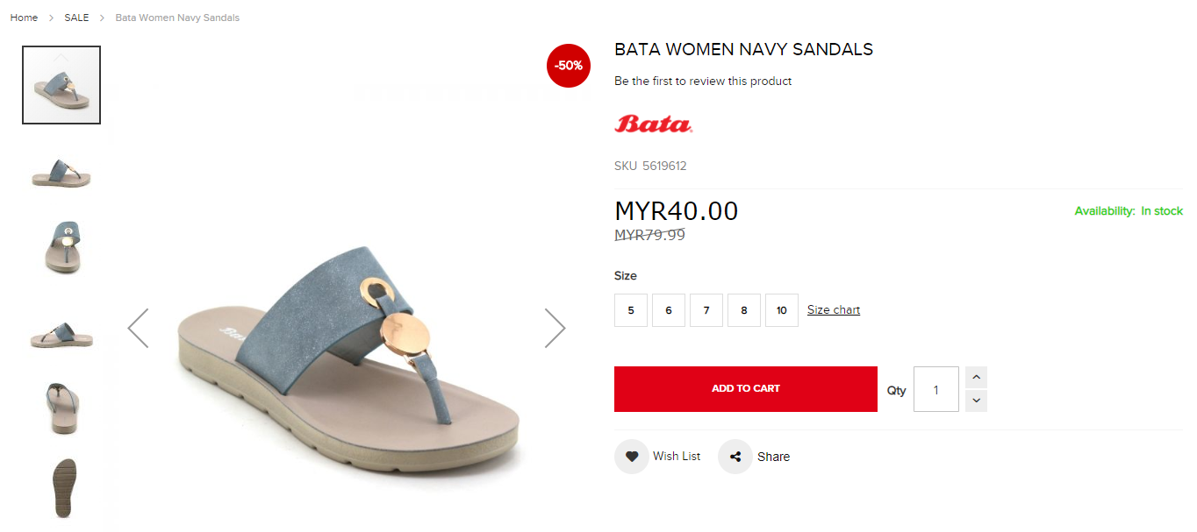1197x532 pixels.
Task: Click the heart Wish List icon
Action: [632, 457]
